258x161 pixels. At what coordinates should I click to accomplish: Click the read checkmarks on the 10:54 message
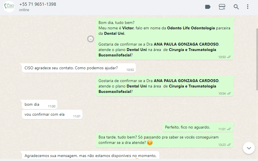point(229,93)
